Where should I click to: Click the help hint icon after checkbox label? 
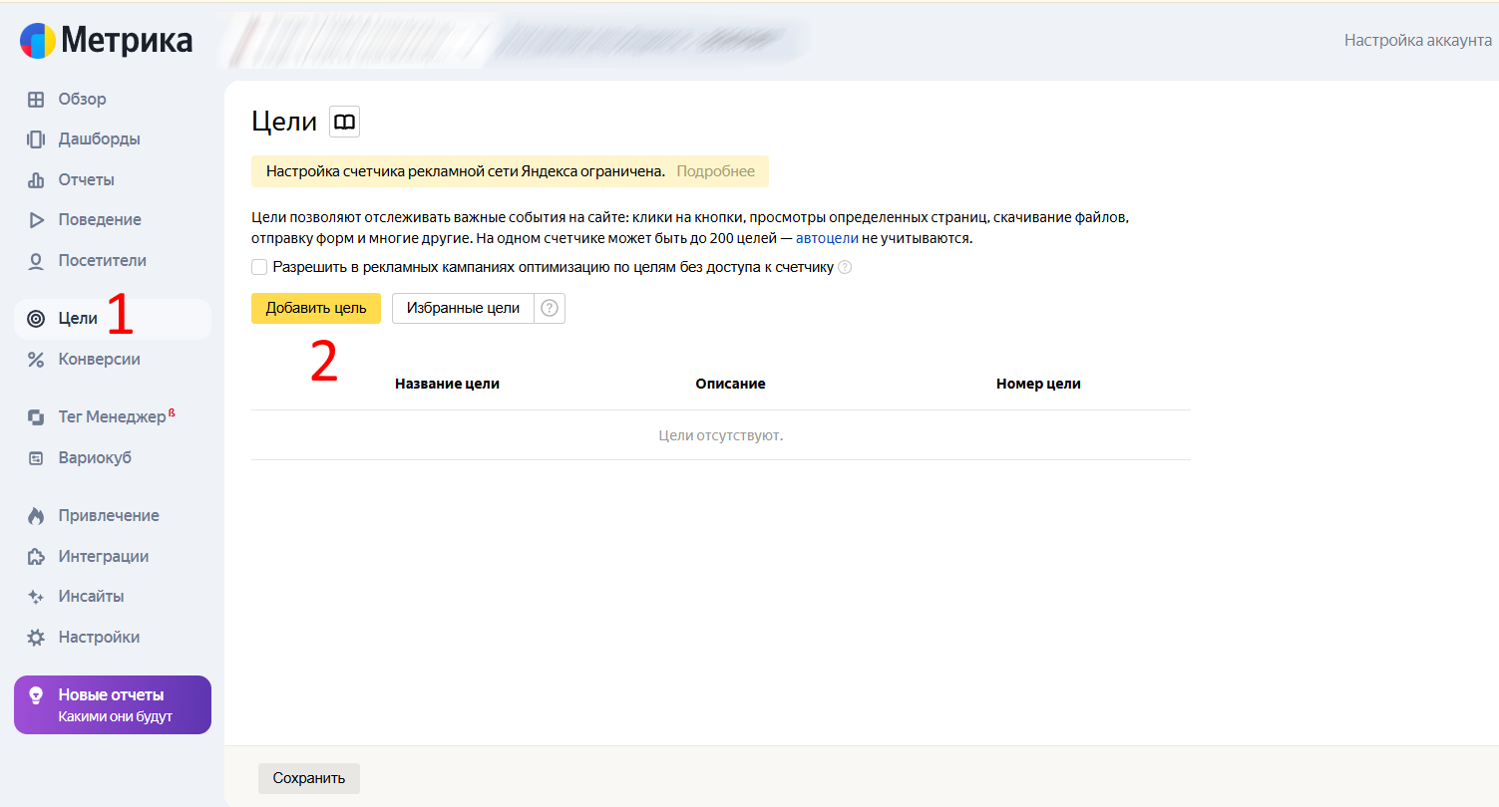pos(845,267)
